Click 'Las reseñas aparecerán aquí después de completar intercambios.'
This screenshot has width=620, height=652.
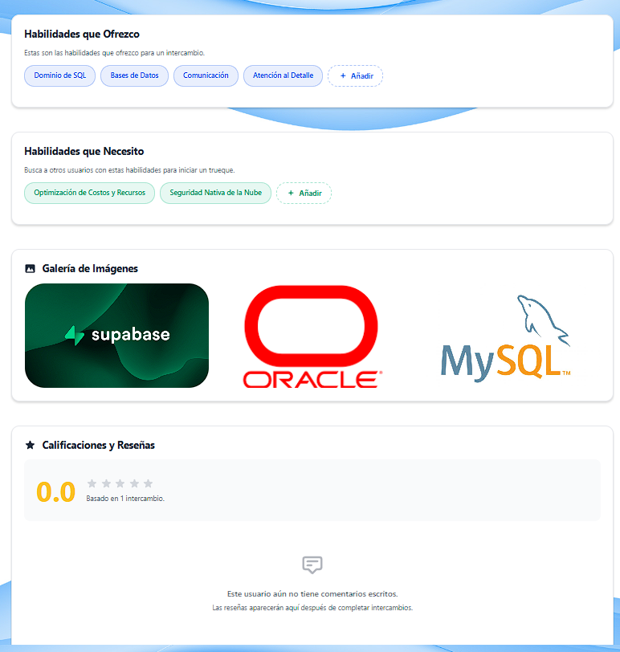pyautogui.click(x=312, y=608)
